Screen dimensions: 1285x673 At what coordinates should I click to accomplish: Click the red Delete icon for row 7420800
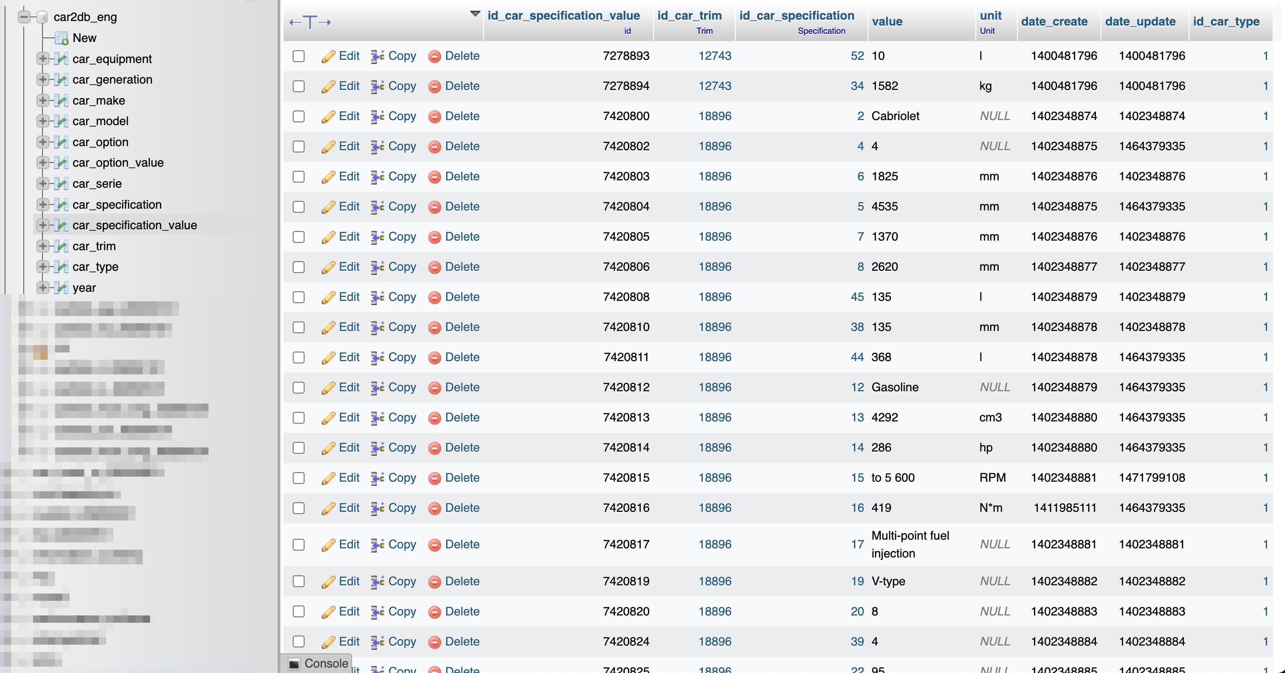pyautogui.click(x=434, y=117)
